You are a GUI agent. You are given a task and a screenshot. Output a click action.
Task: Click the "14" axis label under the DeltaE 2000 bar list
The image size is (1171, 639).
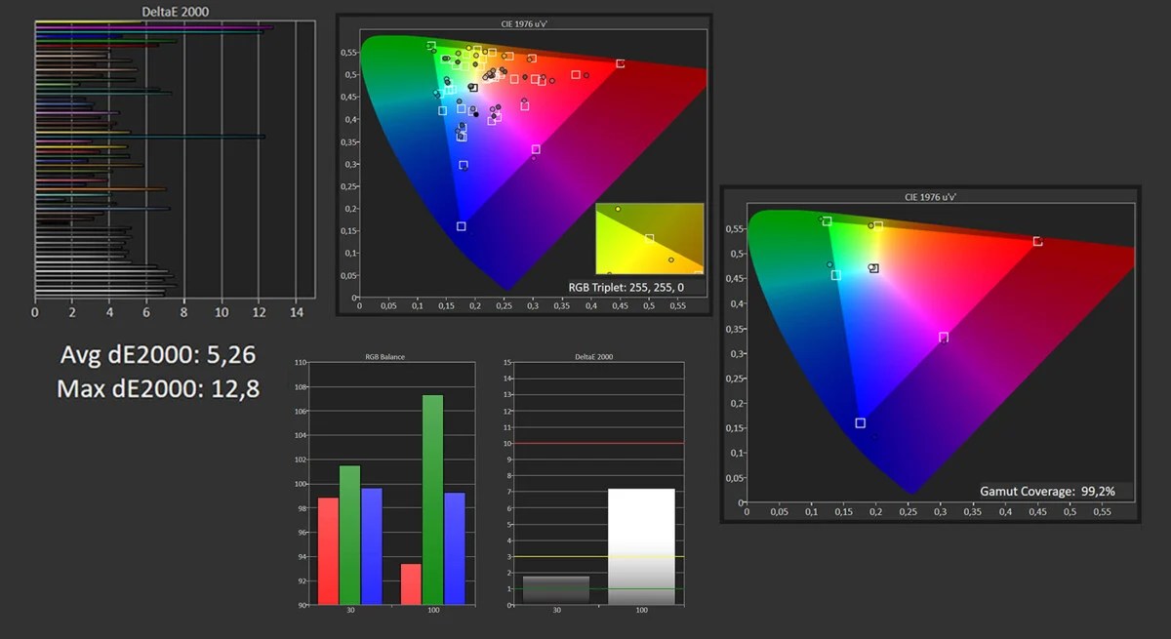pyautogui.click(x=296, y=313)
